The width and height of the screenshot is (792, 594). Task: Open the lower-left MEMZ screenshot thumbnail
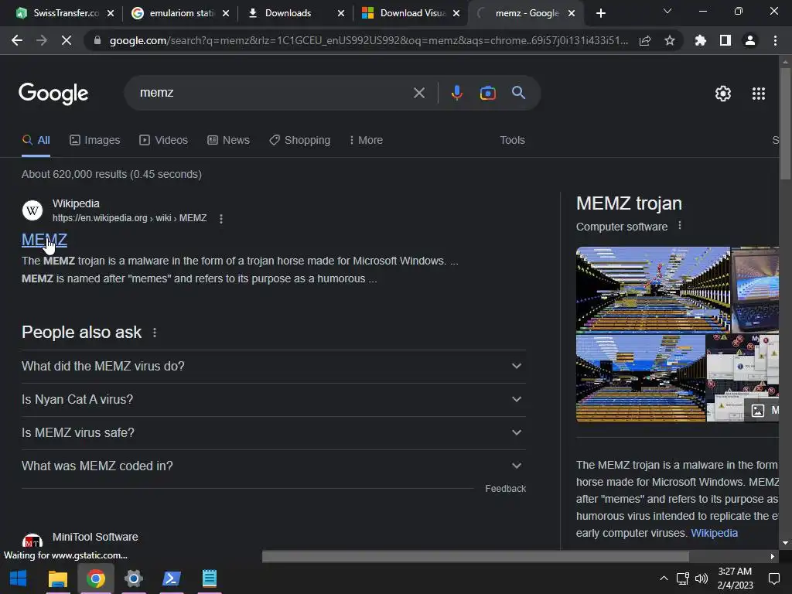click(640, 377)
